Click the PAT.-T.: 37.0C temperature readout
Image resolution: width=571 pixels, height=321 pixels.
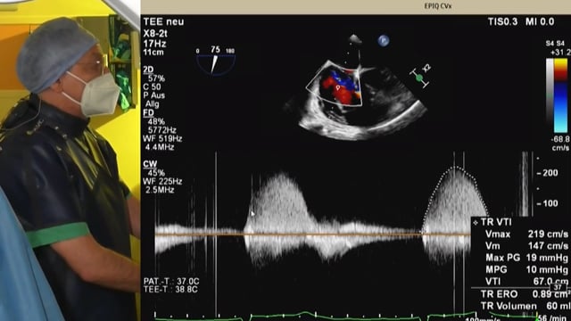point(171,282)
